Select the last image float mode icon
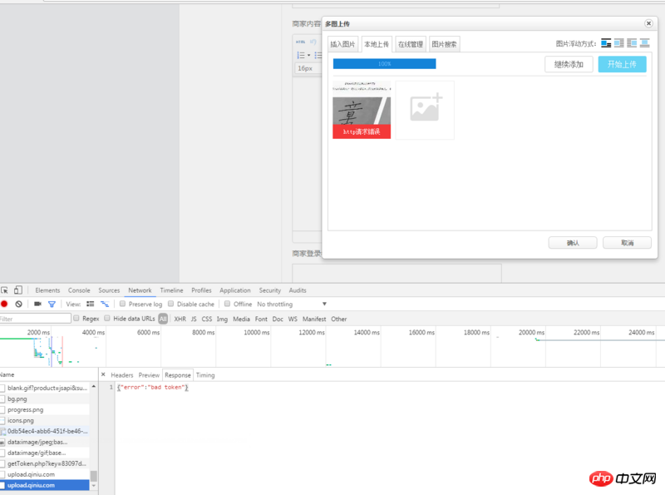 point(644,43)
